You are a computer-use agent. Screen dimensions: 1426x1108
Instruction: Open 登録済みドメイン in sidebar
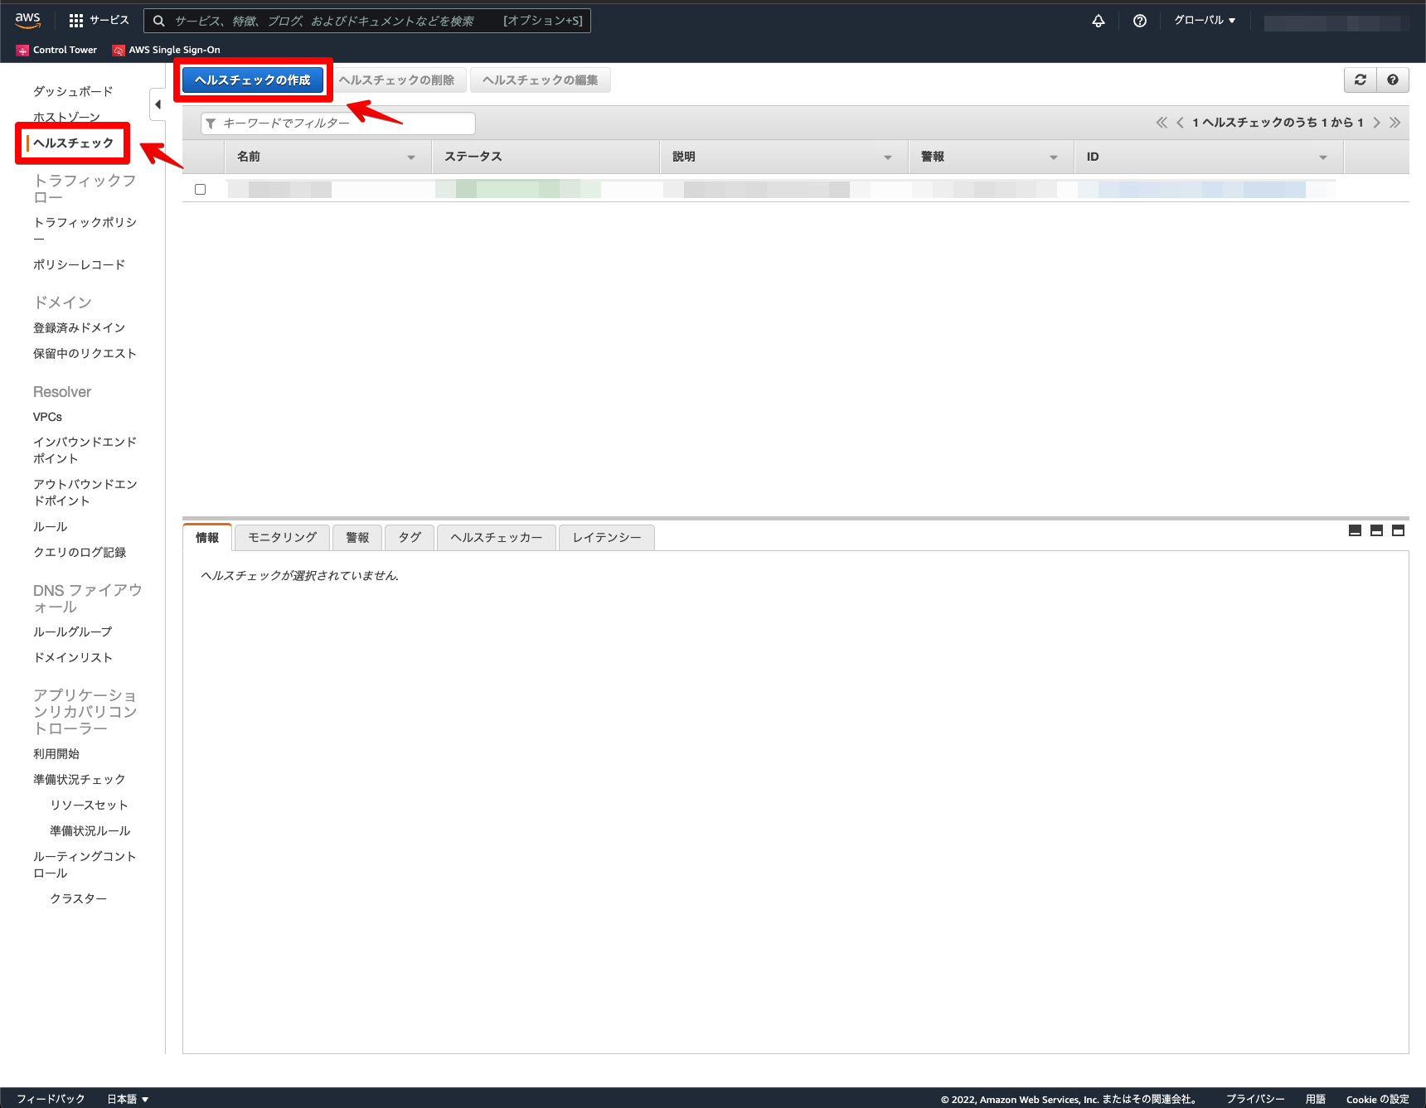click(x=79, y=327)
